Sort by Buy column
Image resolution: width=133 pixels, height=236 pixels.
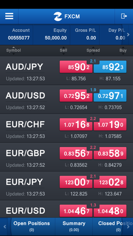123,50
